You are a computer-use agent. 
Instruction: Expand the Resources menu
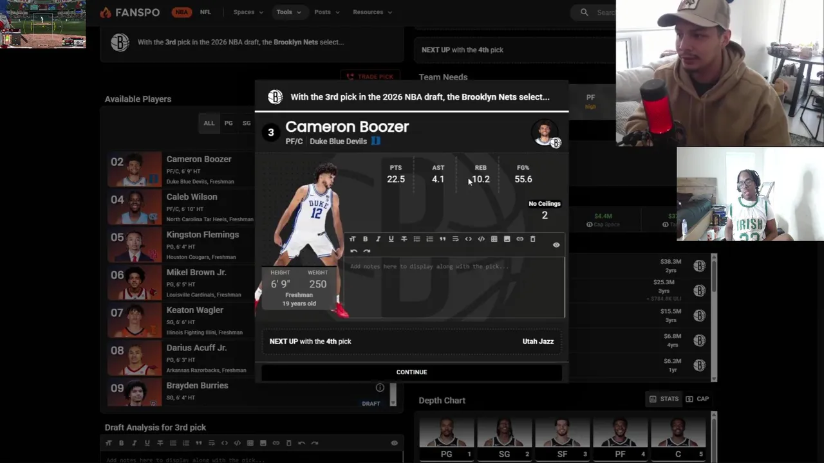[x=372, y=12]
